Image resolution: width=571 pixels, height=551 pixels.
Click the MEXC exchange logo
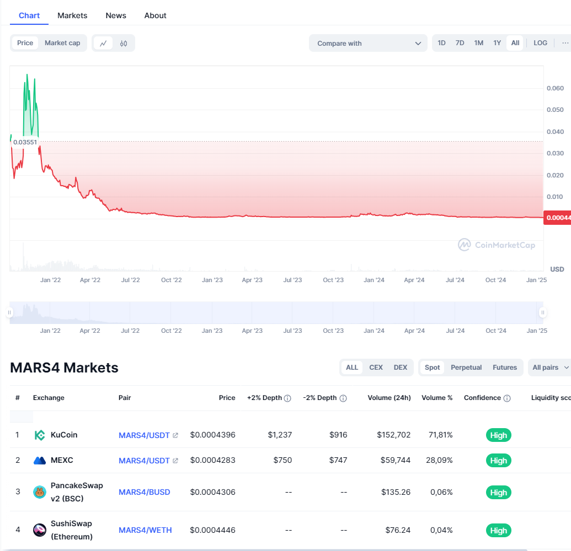click(x=40, y=461)
